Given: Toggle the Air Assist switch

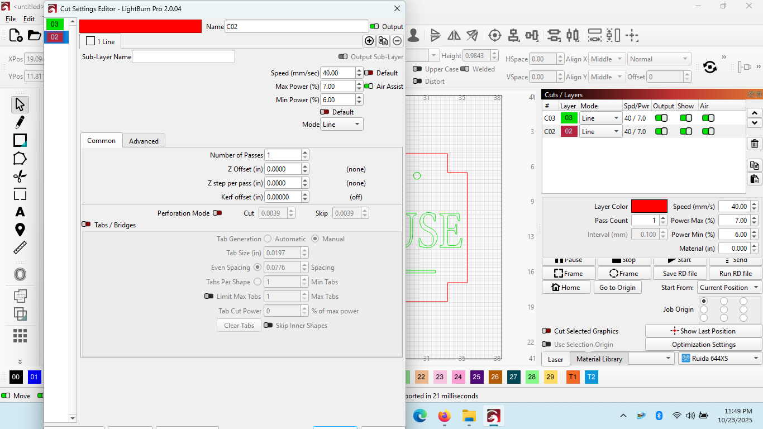Looking at the screenshot, I should click(x=369, y=87).
